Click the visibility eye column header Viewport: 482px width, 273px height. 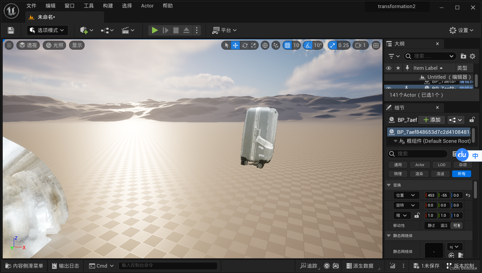388,68
